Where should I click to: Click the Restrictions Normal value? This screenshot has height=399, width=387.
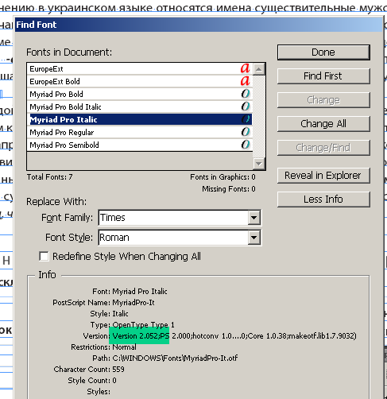pos(125,347)
